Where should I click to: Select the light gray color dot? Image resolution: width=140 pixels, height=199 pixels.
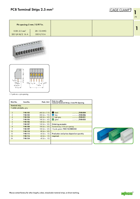[53, 117]
